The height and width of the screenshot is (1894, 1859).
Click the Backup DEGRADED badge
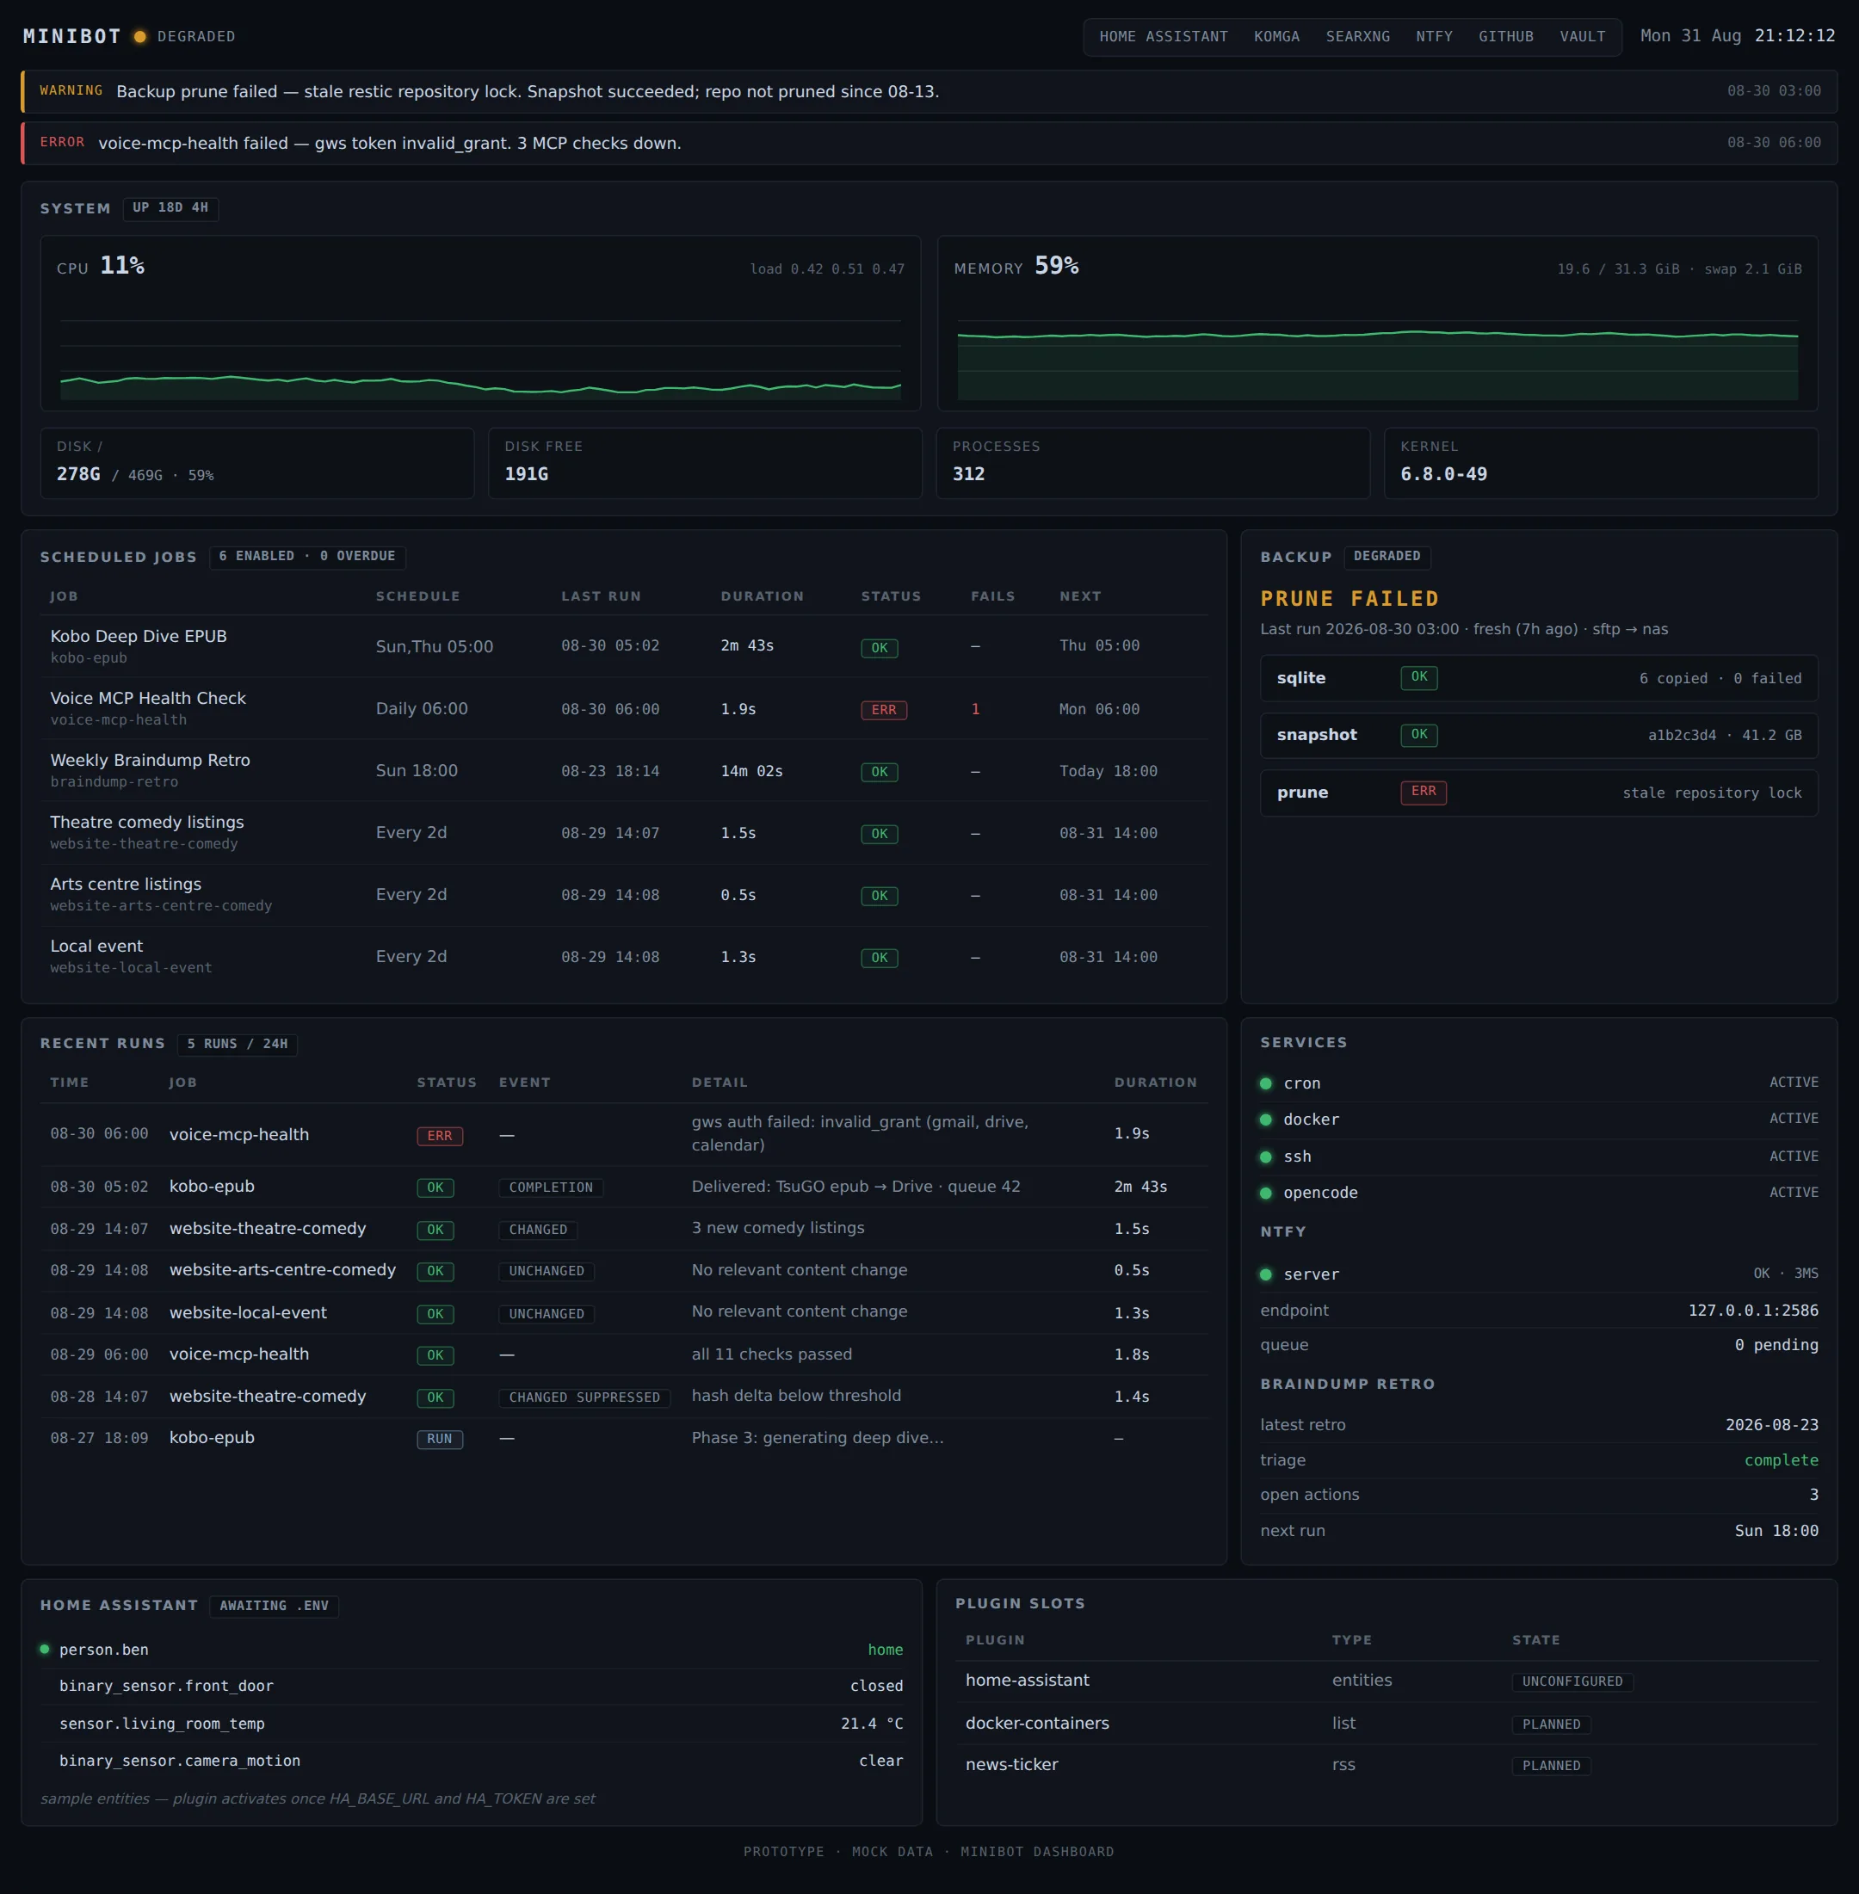(x=1387, y=557)
